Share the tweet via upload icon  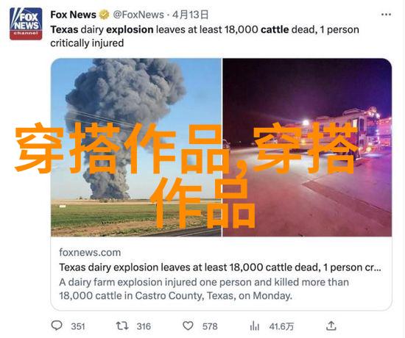pos(331,326)
